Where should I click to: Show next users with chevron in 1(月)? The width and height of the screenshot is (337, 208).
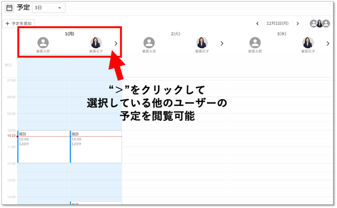pos(116,44)
